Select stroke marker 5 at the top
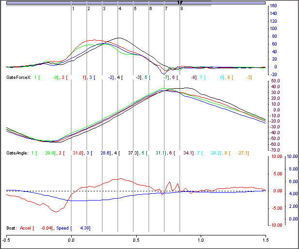Viewport: 299px width, 249px height. point(135,9)
